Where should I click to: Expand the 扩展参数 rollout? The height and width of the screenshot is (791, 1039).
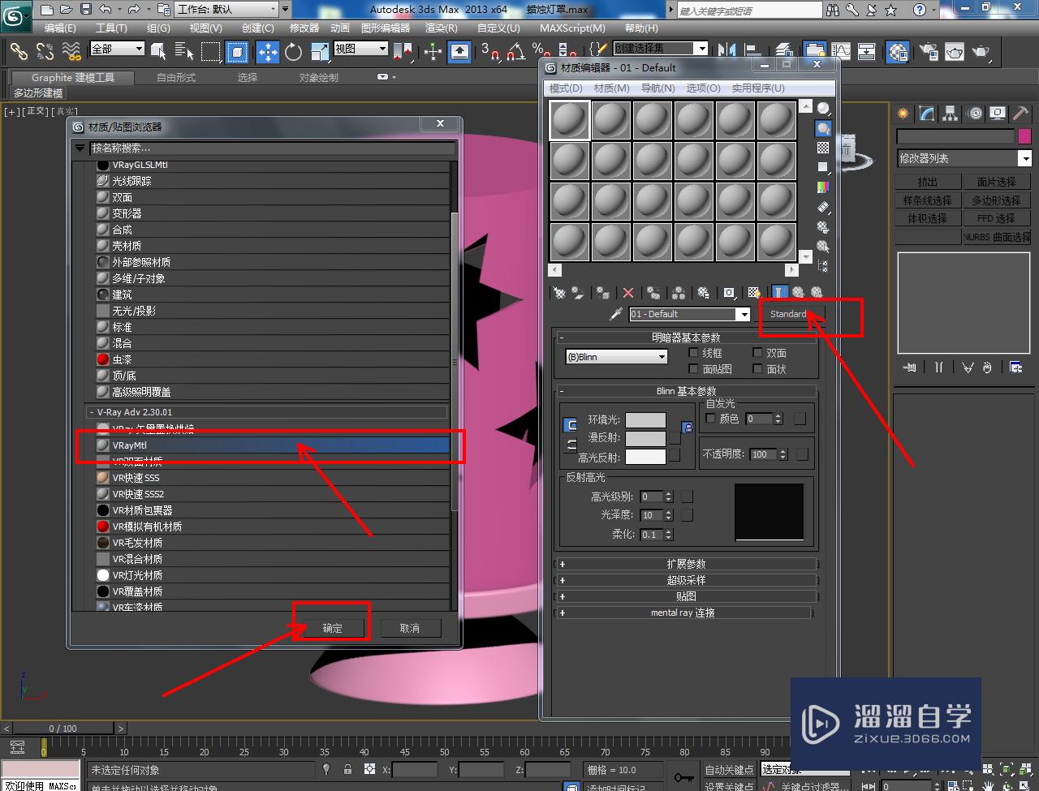point(686,564)
